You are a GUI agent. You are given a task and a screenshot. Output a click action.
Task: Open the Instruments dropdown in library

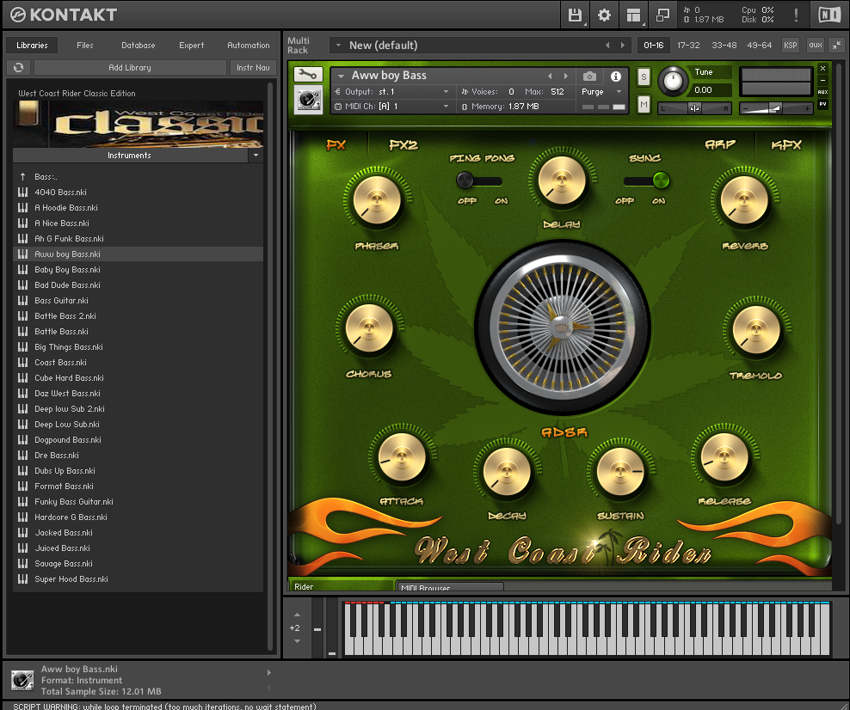256,156
